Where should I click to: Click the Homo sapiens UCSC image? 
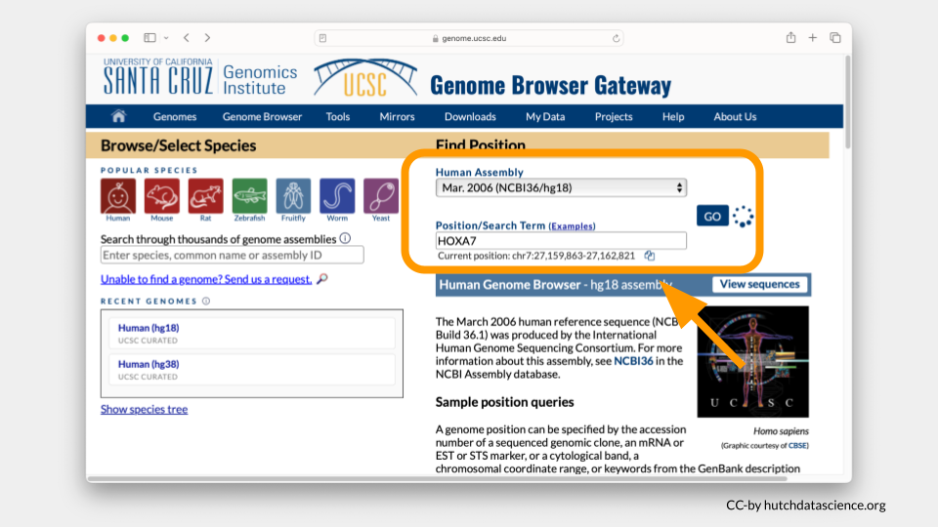click(752, 362)
